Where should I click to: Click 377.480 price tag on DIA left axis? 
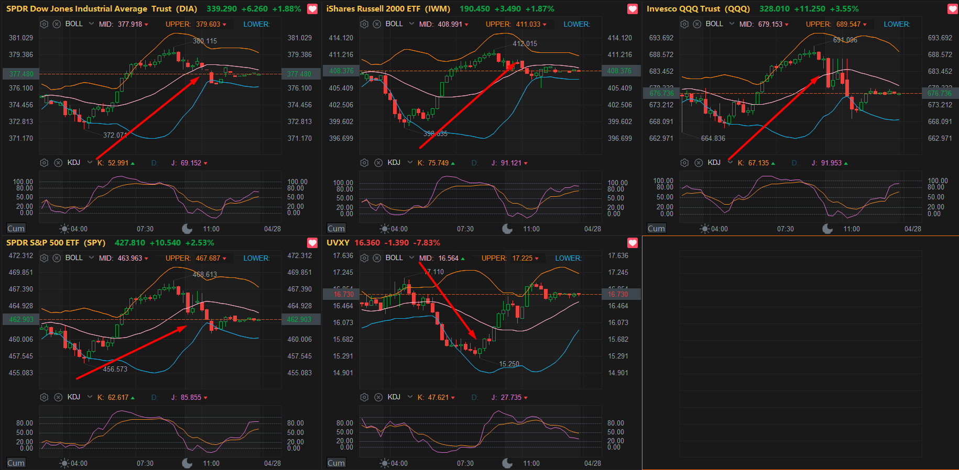[x=21, y=74]
